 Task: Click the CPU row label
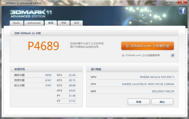tap(93, 84)
